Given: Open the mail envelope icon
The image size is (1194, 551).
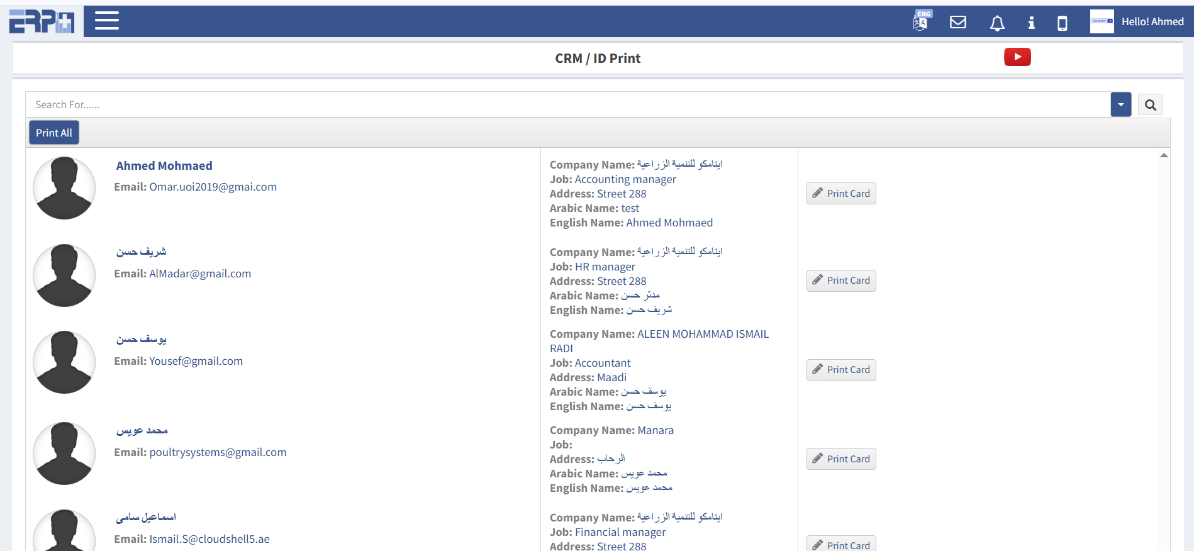Looking at the screenshot, I should [x=957, y=23].
